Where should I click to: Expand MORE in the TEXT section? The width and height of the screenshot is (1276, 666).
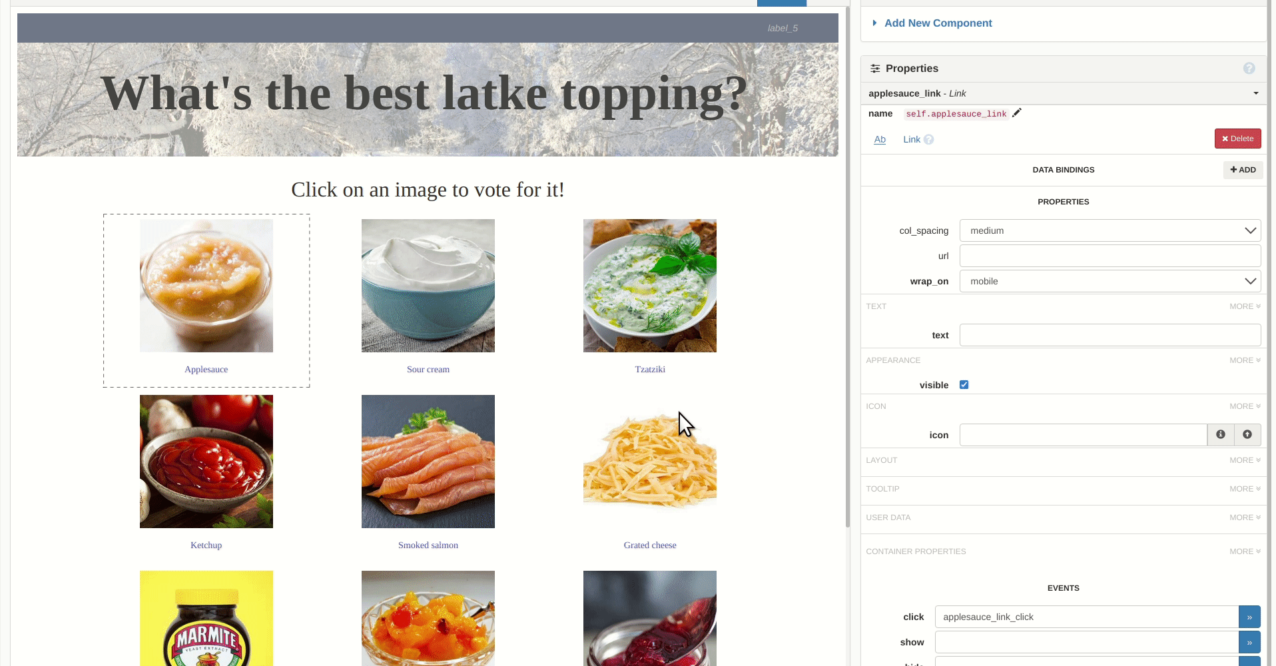[1245, 306]
